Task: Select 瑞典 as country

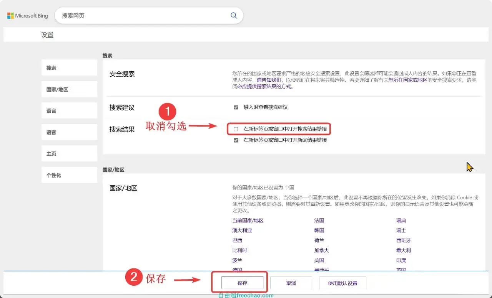Action: [x=401, y=221]
